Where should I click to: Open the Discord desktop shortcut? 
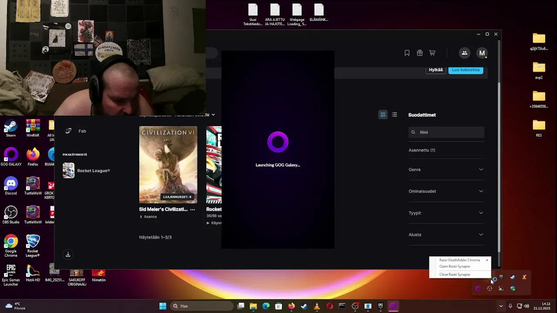point(11,186)
